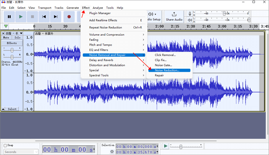269x155 pixels.
Task: Skip to start of the track
Action: tap(44, 16)
